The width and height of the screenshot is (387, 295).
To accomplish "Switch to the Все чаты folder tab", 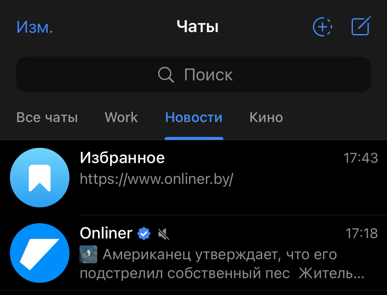I will 47,117.
